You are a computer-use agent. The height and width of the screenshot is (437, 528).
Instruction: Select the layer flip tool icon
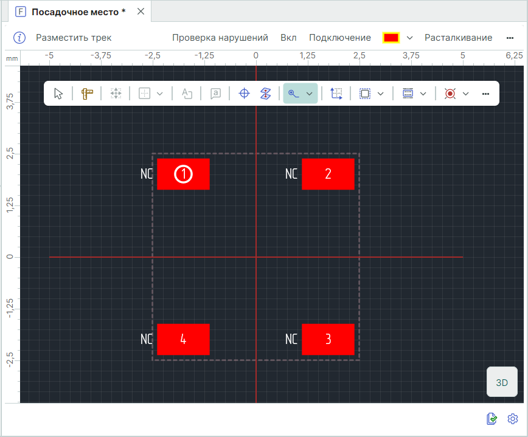[x=265, y=94]
